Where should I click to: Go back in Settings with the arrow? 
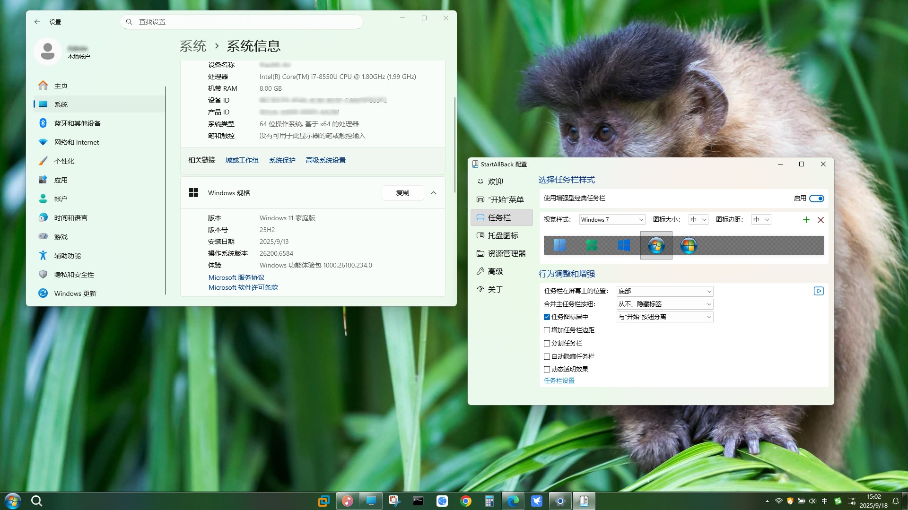click(x=37, y=22)
